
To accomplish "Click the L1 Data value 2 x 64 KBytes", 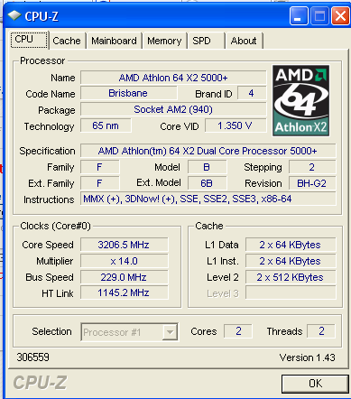I will point(291,245).
